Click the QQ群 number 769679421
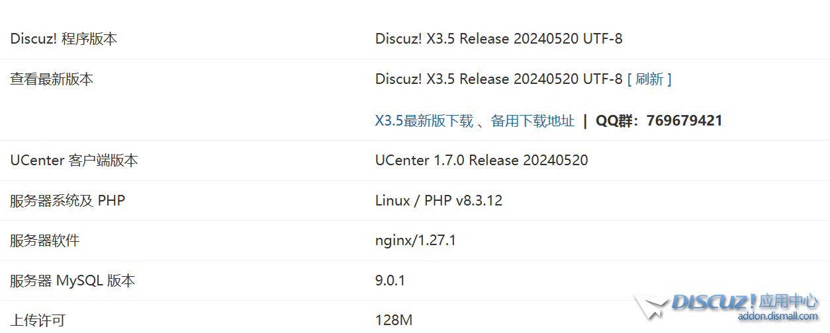 pyautogui.click(x=684, y=121)
